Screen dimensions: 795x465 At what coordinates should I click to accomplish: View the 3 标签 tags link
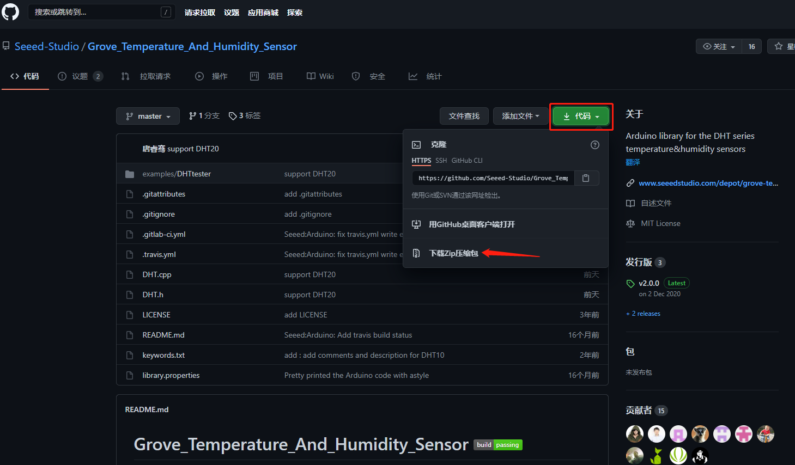click(x=245, y=116)
